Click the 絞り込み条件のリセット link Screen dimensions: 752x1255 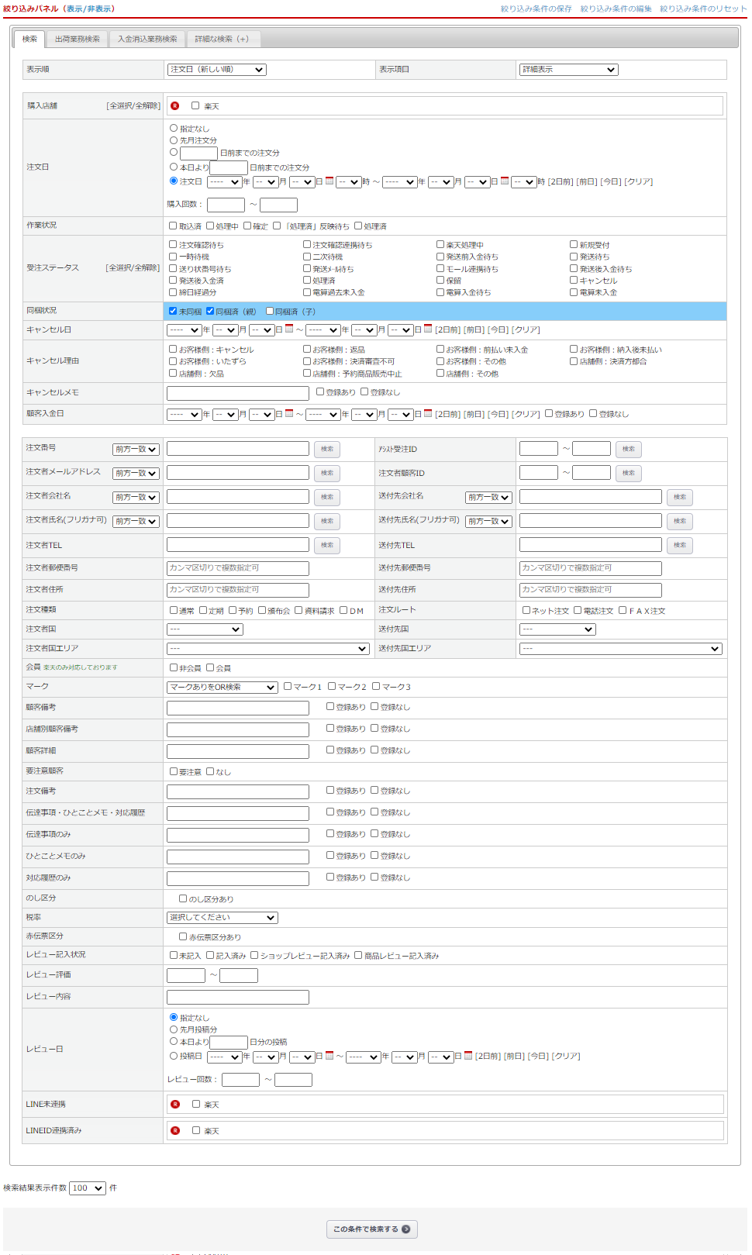pyautogui.click(x=703, y=9)
